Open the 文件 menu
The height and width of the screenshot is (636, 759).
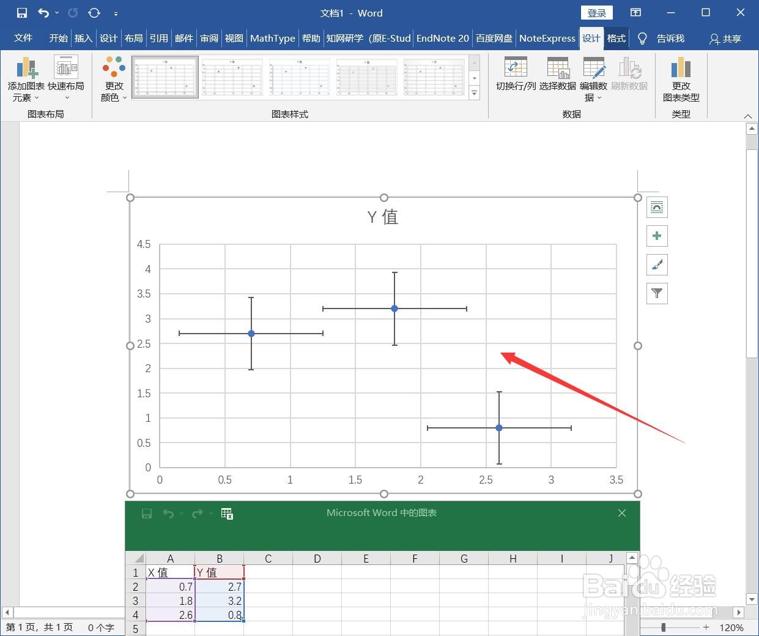point(23,38)
